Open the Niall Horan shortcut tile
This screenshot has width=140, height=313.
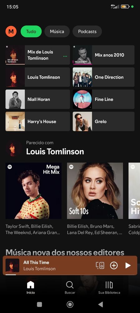tap(38, 99)
